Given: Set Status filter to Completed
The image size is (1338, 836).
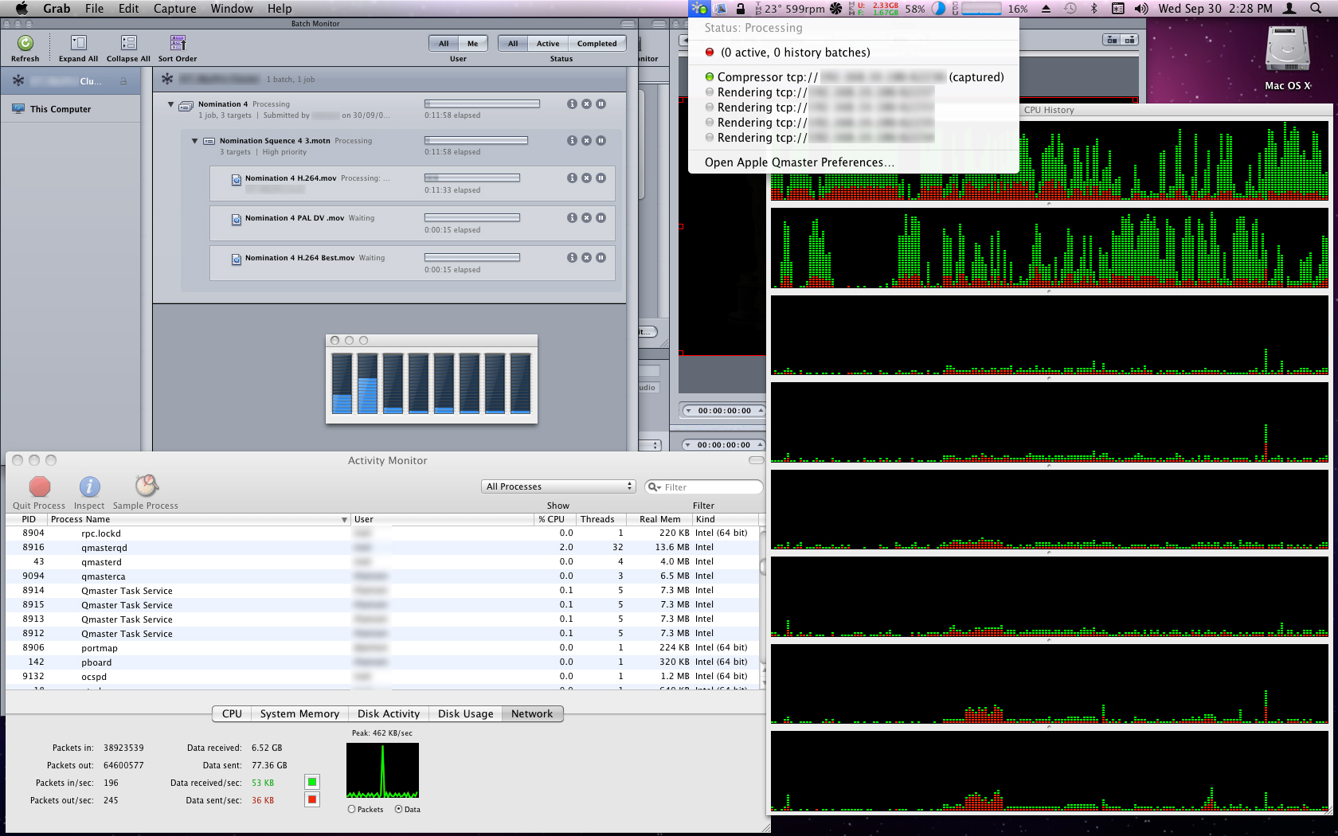Looking at the screenshot, I should [x=597, y=44].
